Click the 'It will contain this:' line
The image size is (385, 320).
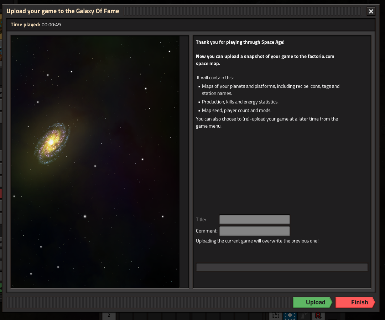(x=215, y=78)
